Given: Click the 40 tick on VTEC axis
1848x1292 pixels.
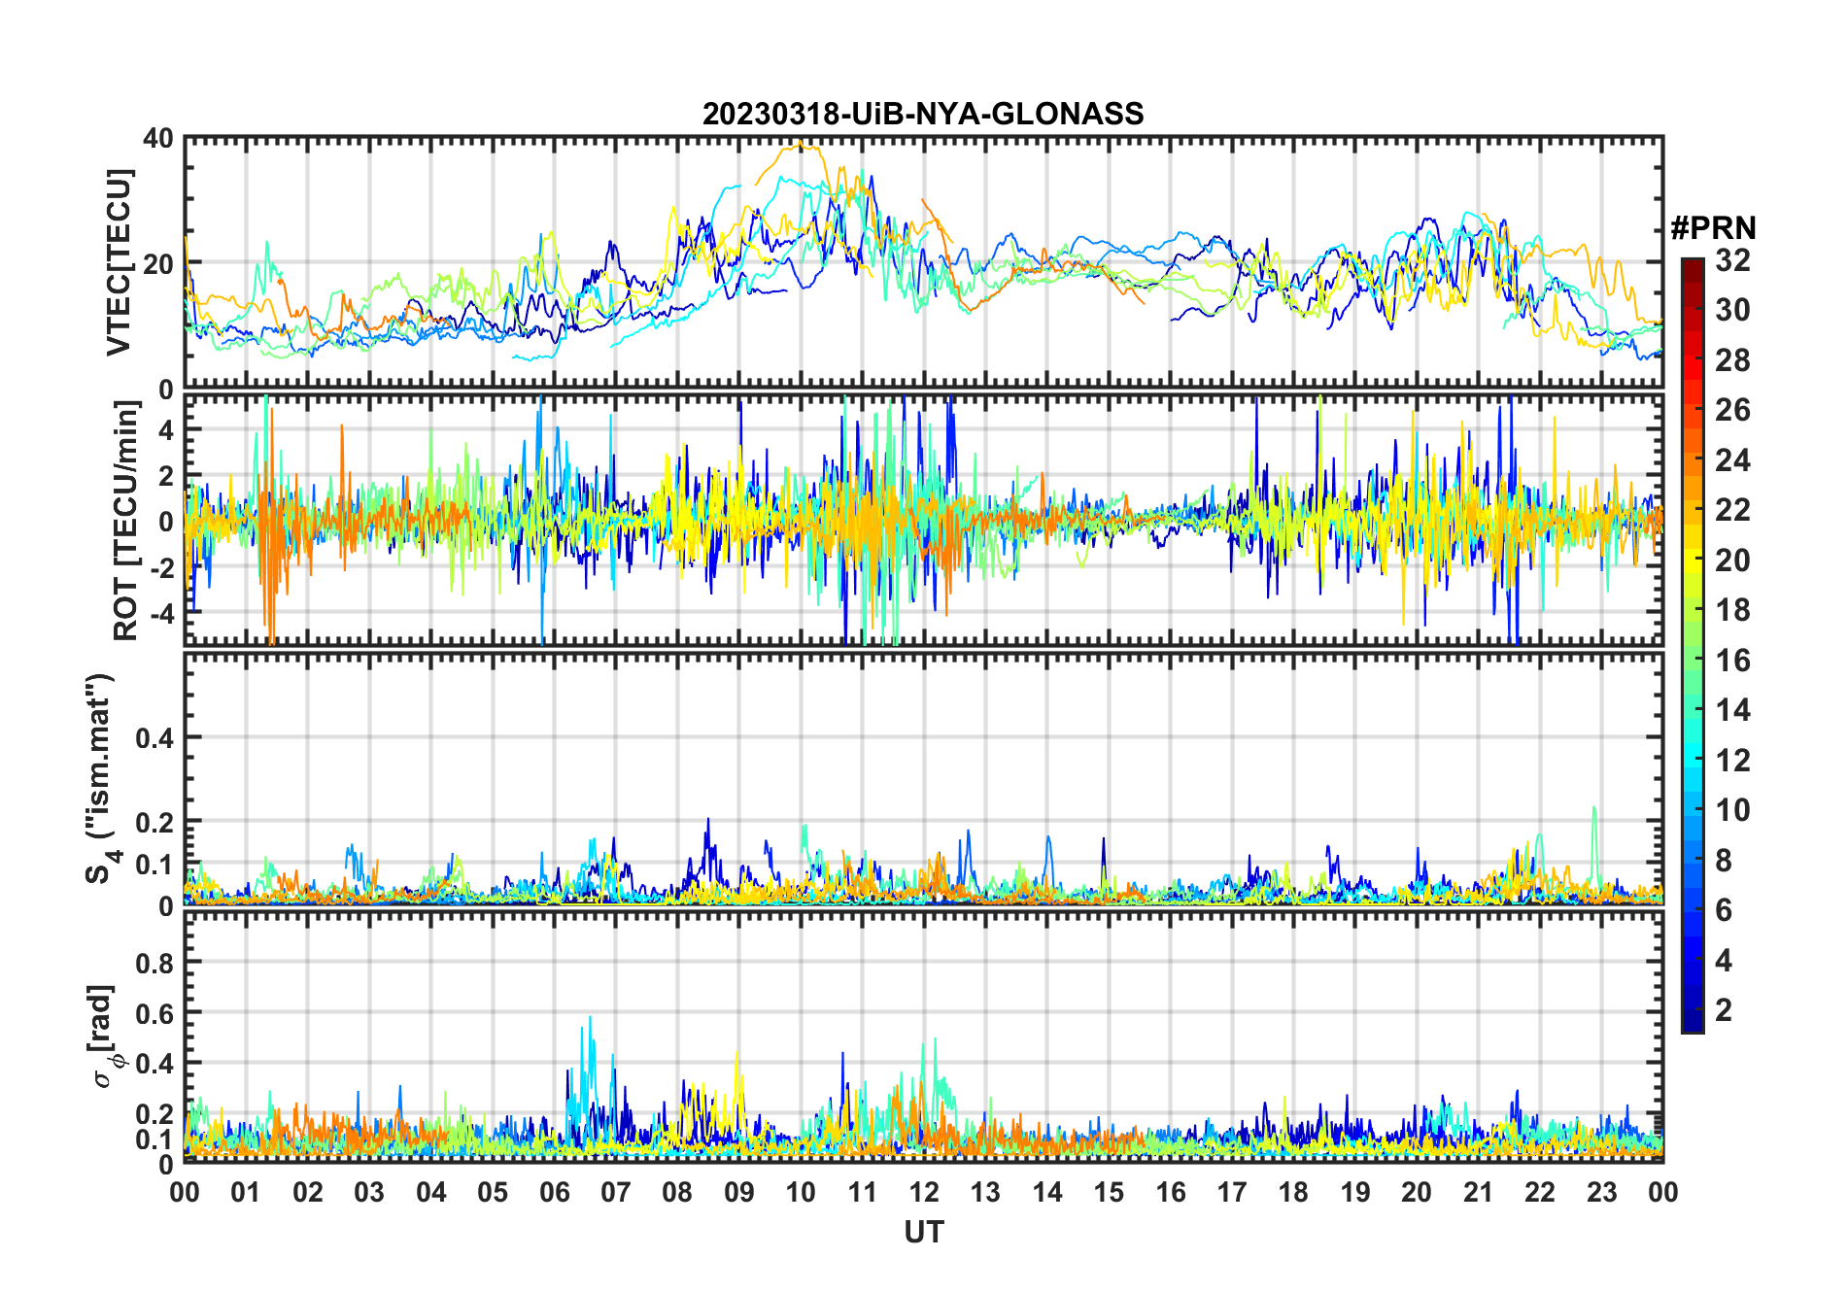Looking at the screenshot, I should tap(158, 139).
